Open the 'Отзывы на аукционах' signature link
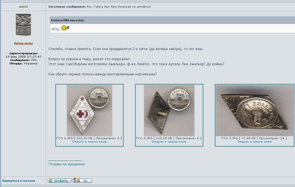 [67, 164]
